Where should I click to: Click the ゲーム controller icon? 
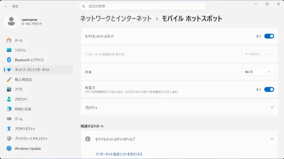click(x=9, y=119)
